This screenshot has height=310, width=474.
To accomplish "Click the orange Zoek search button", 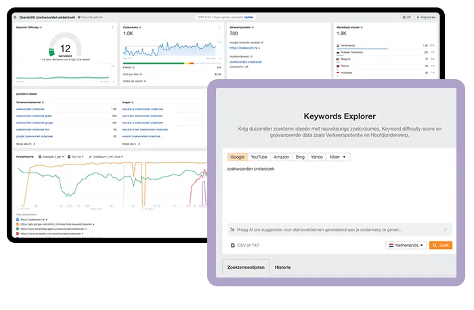I will [441, 245].
